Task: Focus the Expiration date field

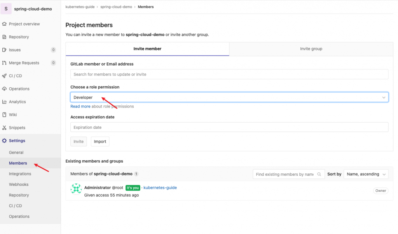Action: click(x=229, y=127)
